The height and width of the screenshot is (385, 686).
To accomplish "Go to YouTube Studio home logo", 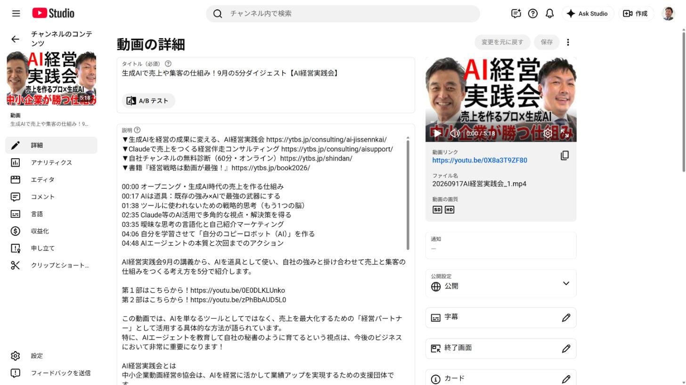I will coord(53,13).
